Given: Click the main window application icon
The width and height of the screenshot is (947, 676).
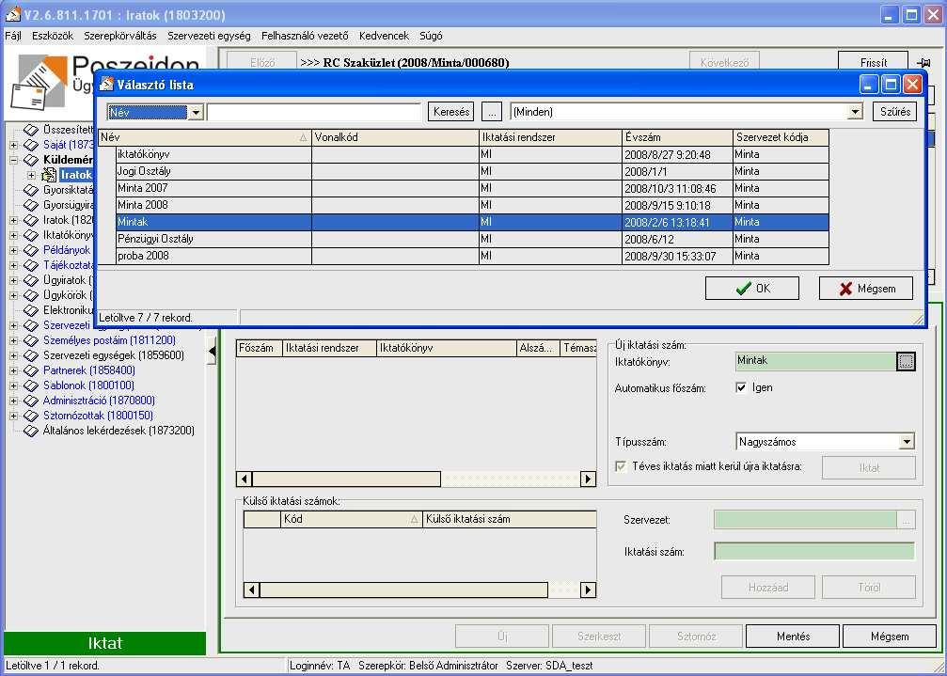Looking at the screenshot, I should (x=12, y=14).
